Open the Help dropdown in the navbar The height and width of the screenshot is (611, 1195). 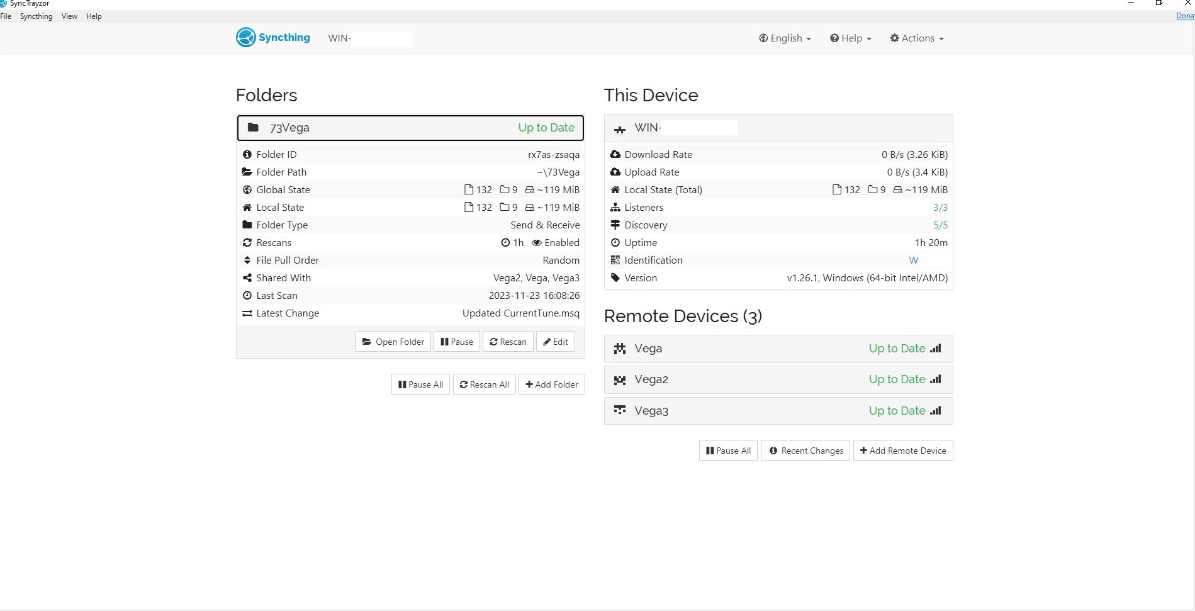pos(850,38)
